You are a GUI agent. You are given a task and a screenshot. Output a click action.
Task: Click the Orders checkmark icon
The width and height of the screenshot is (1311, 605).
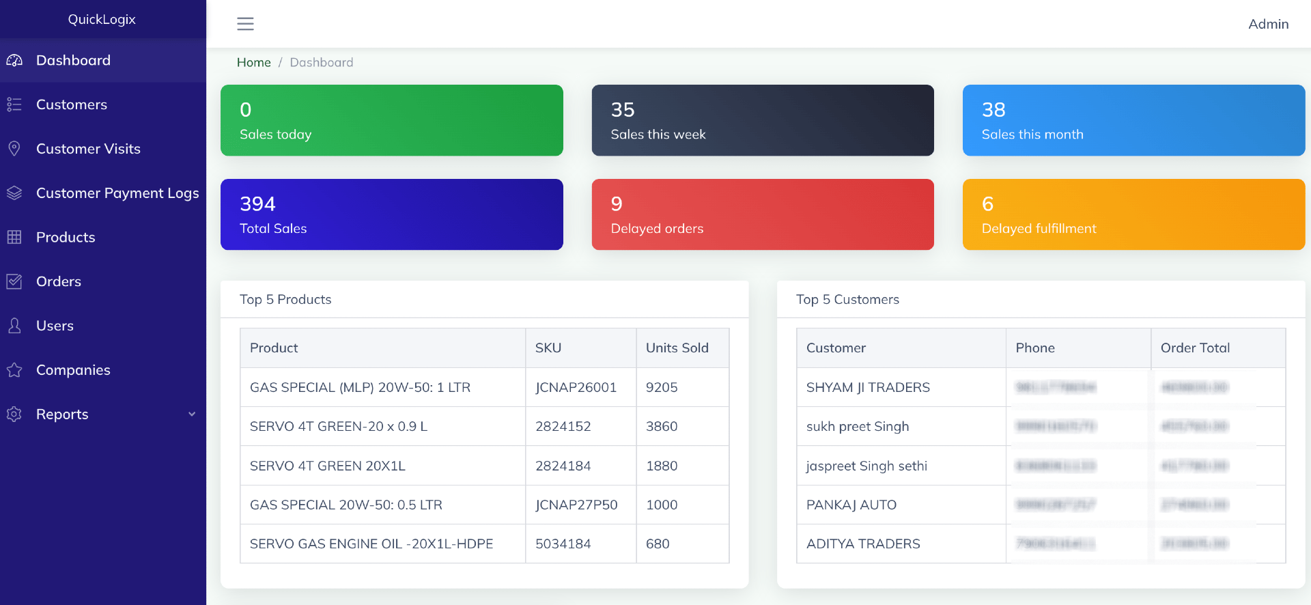coord(14,281)
